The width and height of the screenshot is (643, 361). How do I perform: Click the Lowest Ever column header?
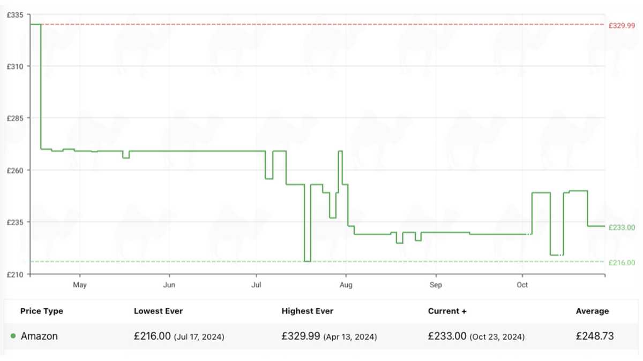(x=158, y=311)
